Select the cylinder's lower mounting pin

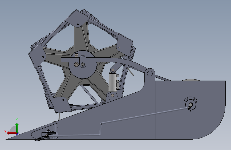pyautogui.click(x=113, y=96)
